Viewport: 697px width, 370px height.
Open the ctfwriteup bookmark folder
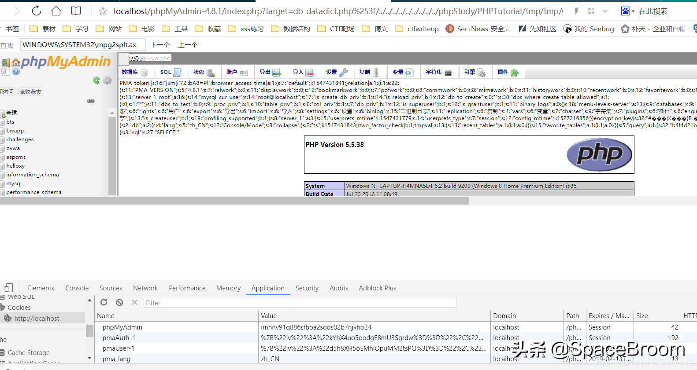[417, 29]
